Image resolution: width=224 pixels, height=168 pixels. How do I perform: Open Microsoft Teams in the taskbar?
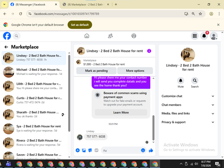pos(9,164)
